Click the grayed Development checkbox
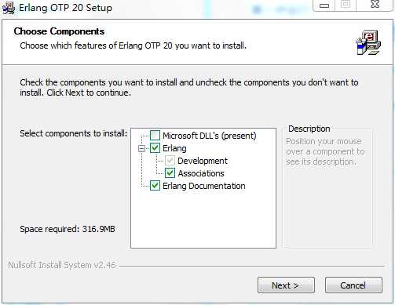Image resolution: width=395 pixels, height=305 pixels. (170, 160)
